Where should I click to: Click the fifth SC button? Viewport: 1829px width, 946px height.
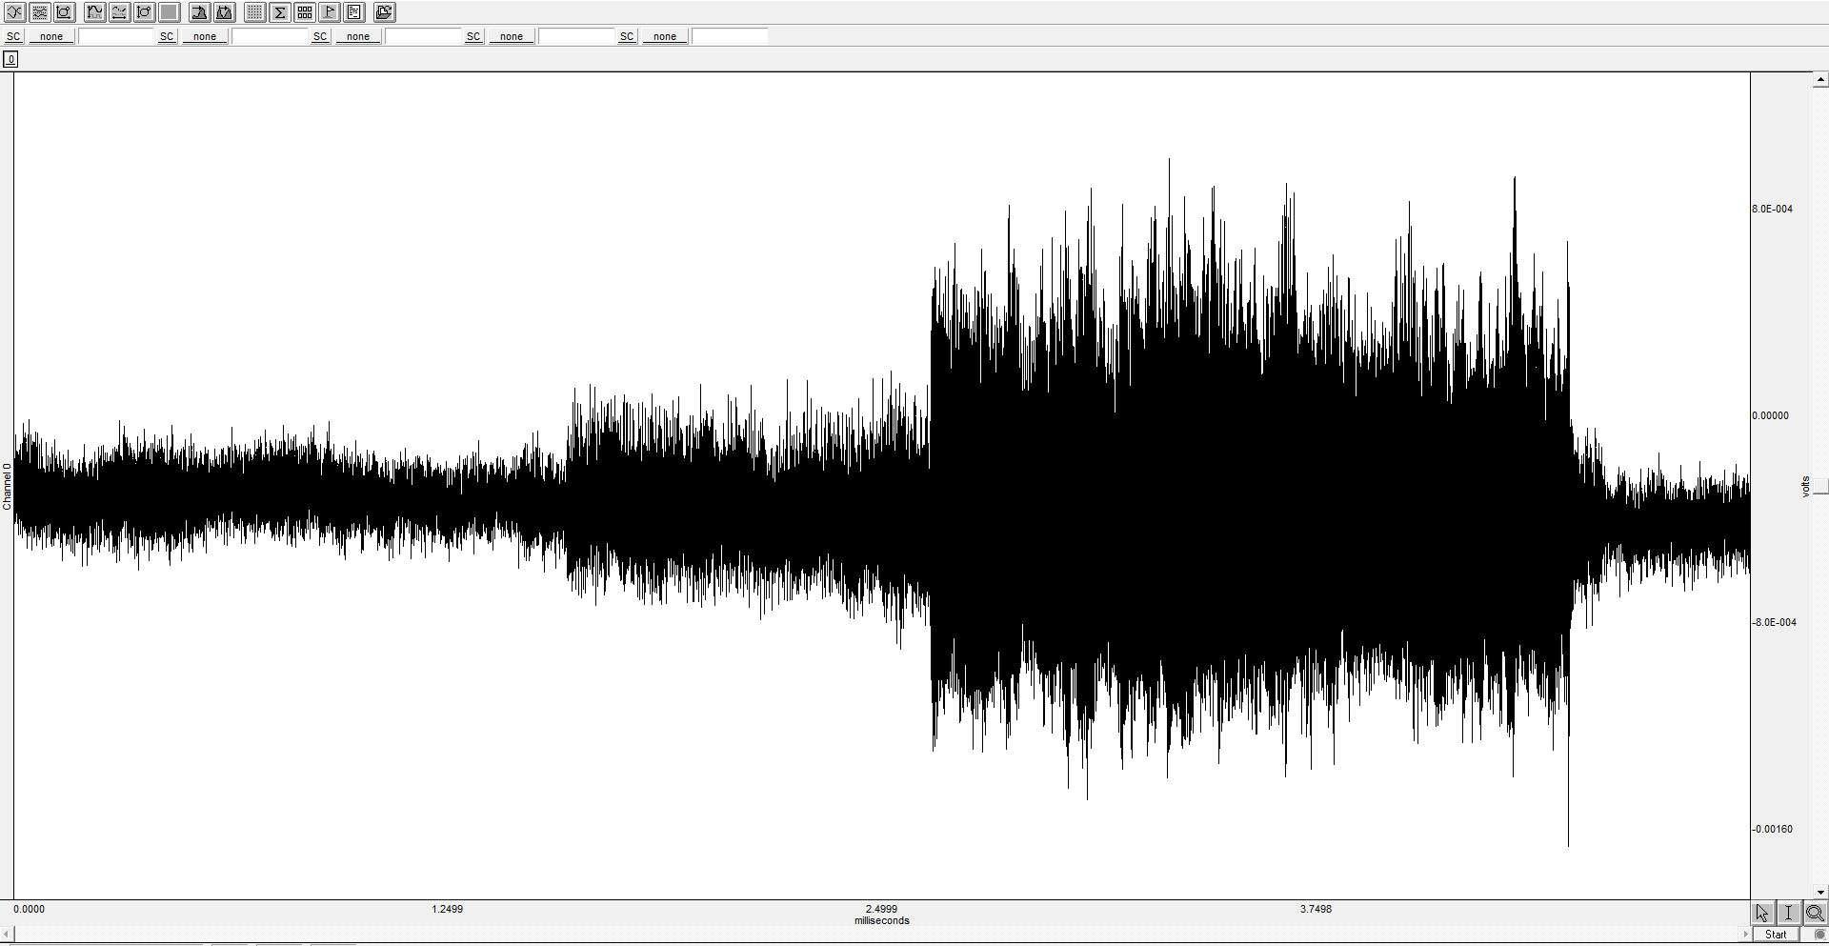pos(627,36)
